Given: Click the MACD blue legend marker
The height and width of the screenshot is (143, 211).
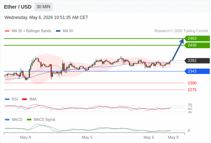Looking at the screenshot, I should (7, 119).
